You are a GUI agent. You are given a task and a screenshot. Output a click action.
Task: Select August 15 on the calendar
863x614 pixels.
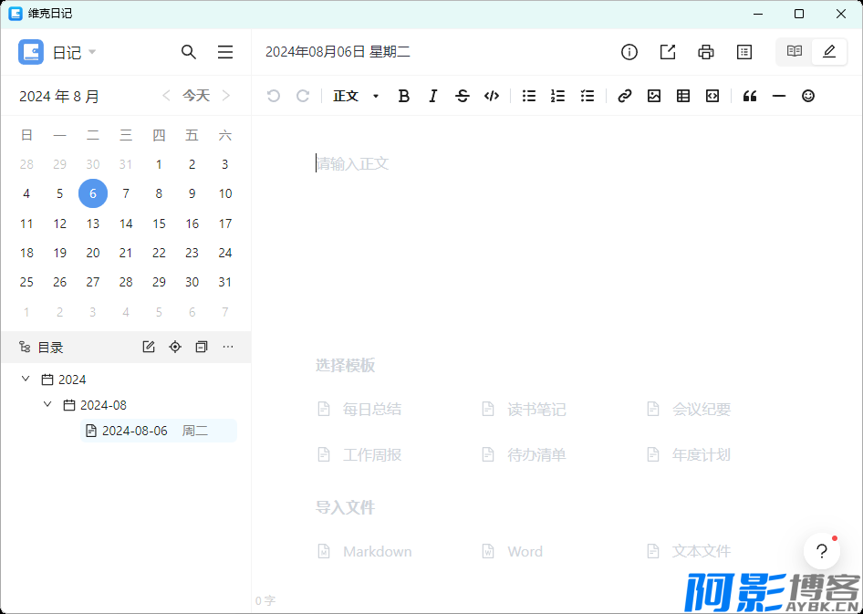tap(159, 224)
